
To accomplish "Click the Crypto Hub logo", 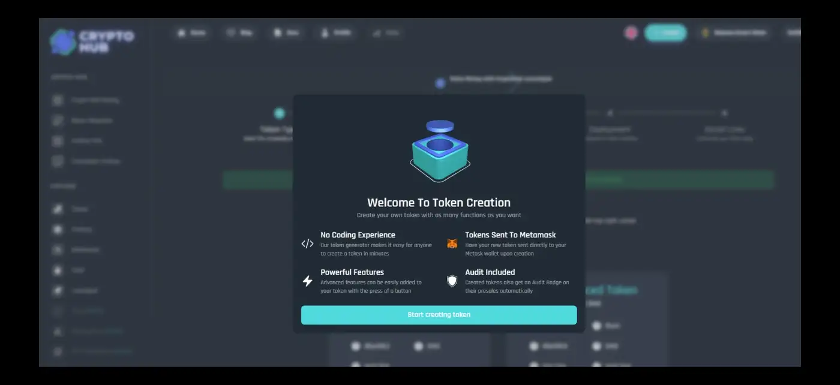I will (x=92, y=42).
